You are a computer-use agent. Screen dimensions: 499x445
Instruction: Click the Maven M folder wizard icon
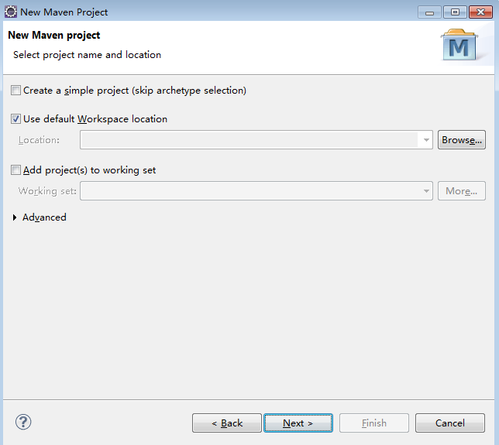[459, 45]
